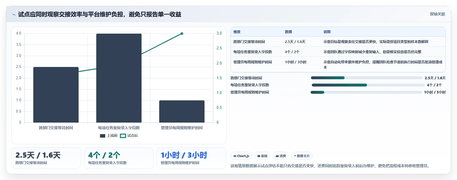Click x-axis label 每项任务重复录入字段数 below the chart
Screen dimensions: 457x180
click(119, 128)
